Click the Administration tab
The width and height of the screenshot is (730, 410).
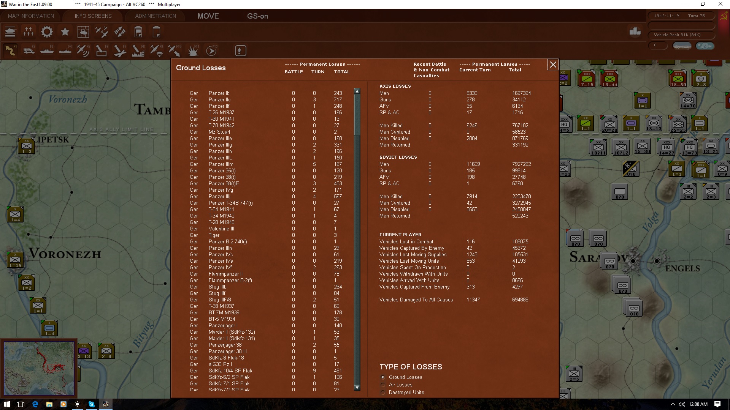click(x=156, y=16)
